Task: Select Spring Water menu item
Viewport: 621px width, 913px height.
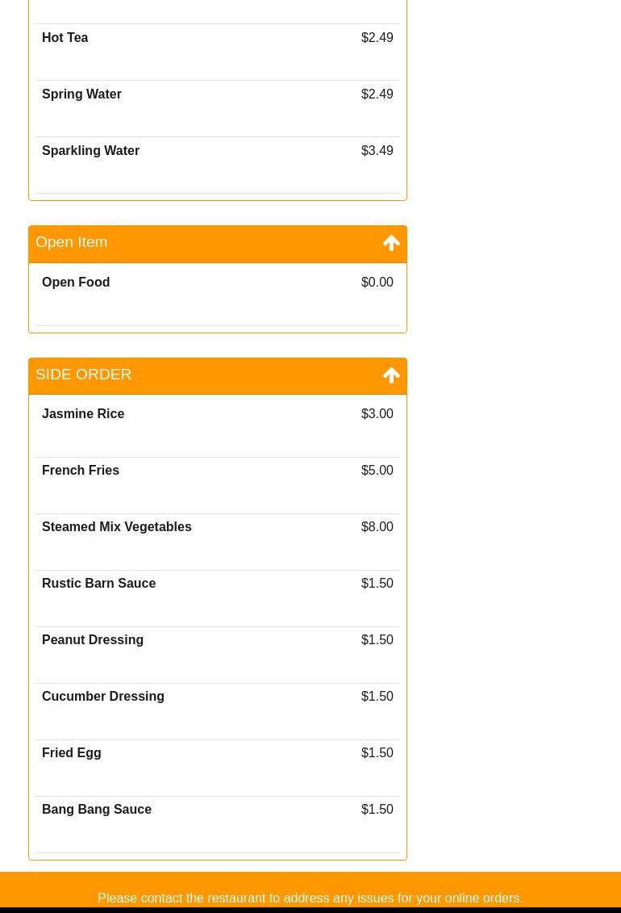Action: coord(218,108)
